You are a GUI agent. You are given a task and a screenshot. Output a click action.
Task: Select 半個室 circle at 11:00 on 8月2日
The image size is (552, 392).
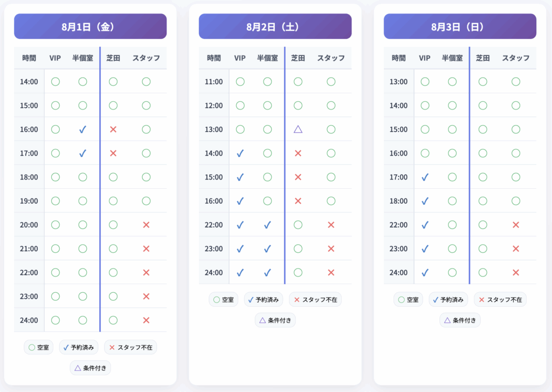click(x=267, y=82)
